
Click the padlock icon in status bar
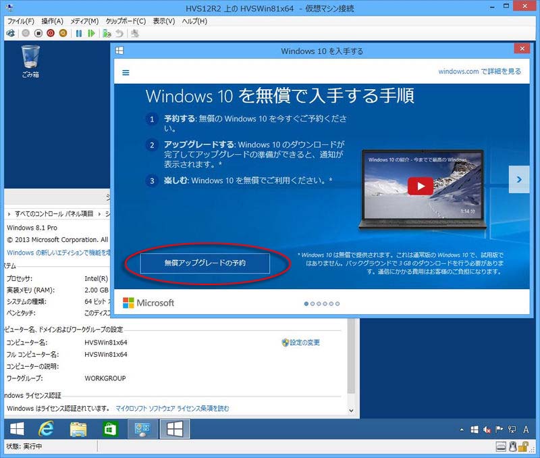tap(523, 447)
